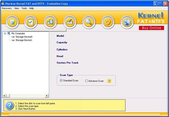Image resolution: width=169 pixels, height=117 pixels.
Task: Click the Storage Device1 drive icon
Action: pos(13,40)
